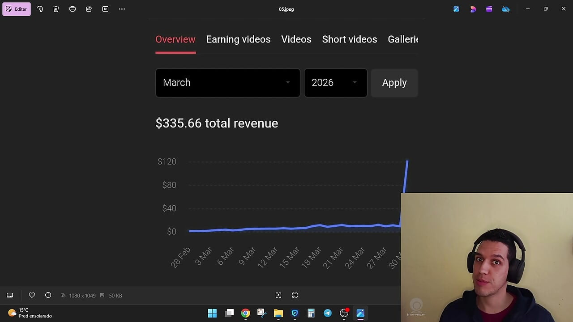Open the March month dropdown in the image
The width and height of the screenshot is (573, 322).
pyautogui.click(x=228, y=83)
